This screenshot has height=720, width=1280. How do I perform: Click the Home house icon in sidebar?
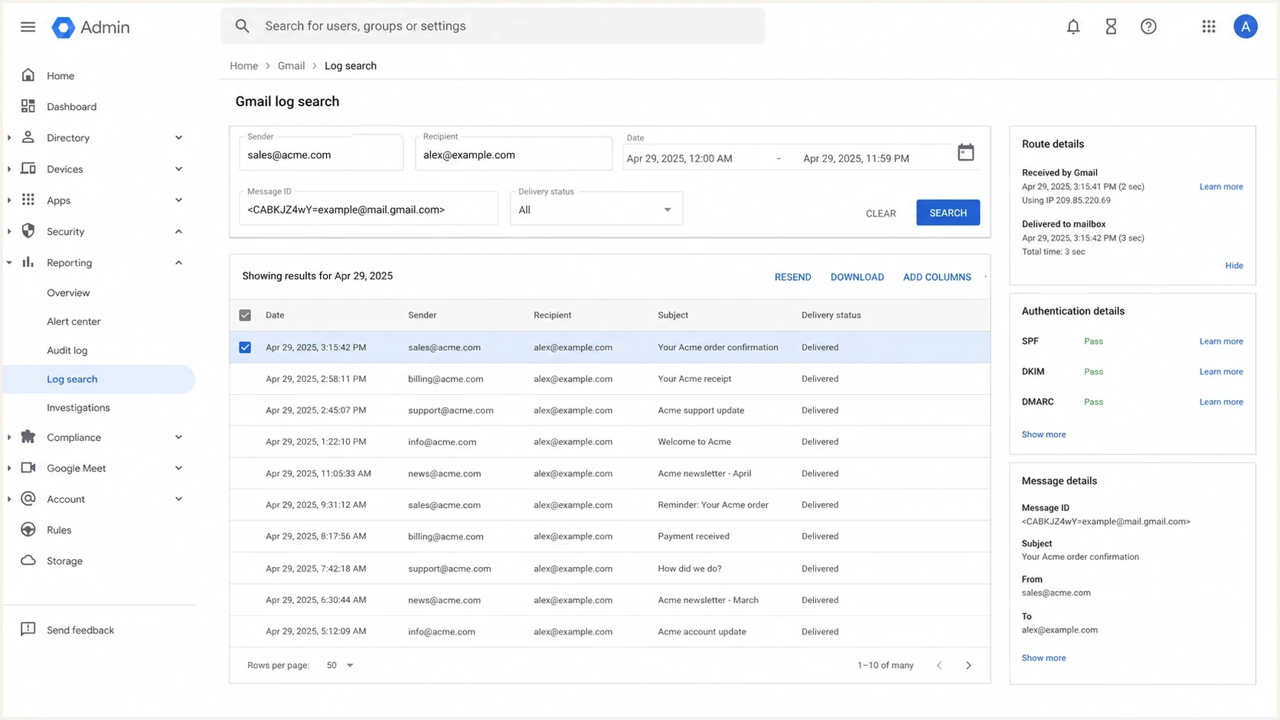click(x=28, y=75)
